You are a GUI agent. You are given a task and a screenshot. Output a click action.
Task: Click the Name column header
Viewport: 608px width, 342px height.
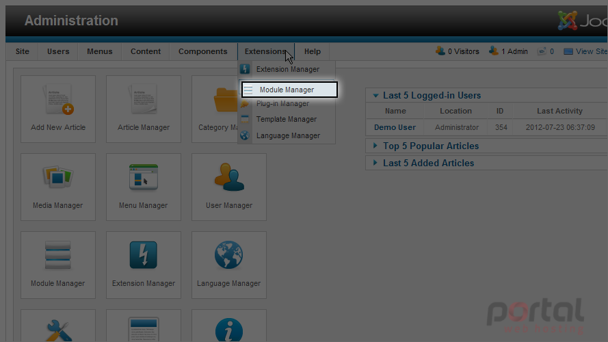(x=395, y=111)
